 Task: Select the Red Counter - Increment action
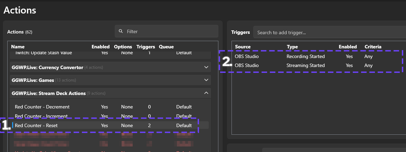point(41,116)
